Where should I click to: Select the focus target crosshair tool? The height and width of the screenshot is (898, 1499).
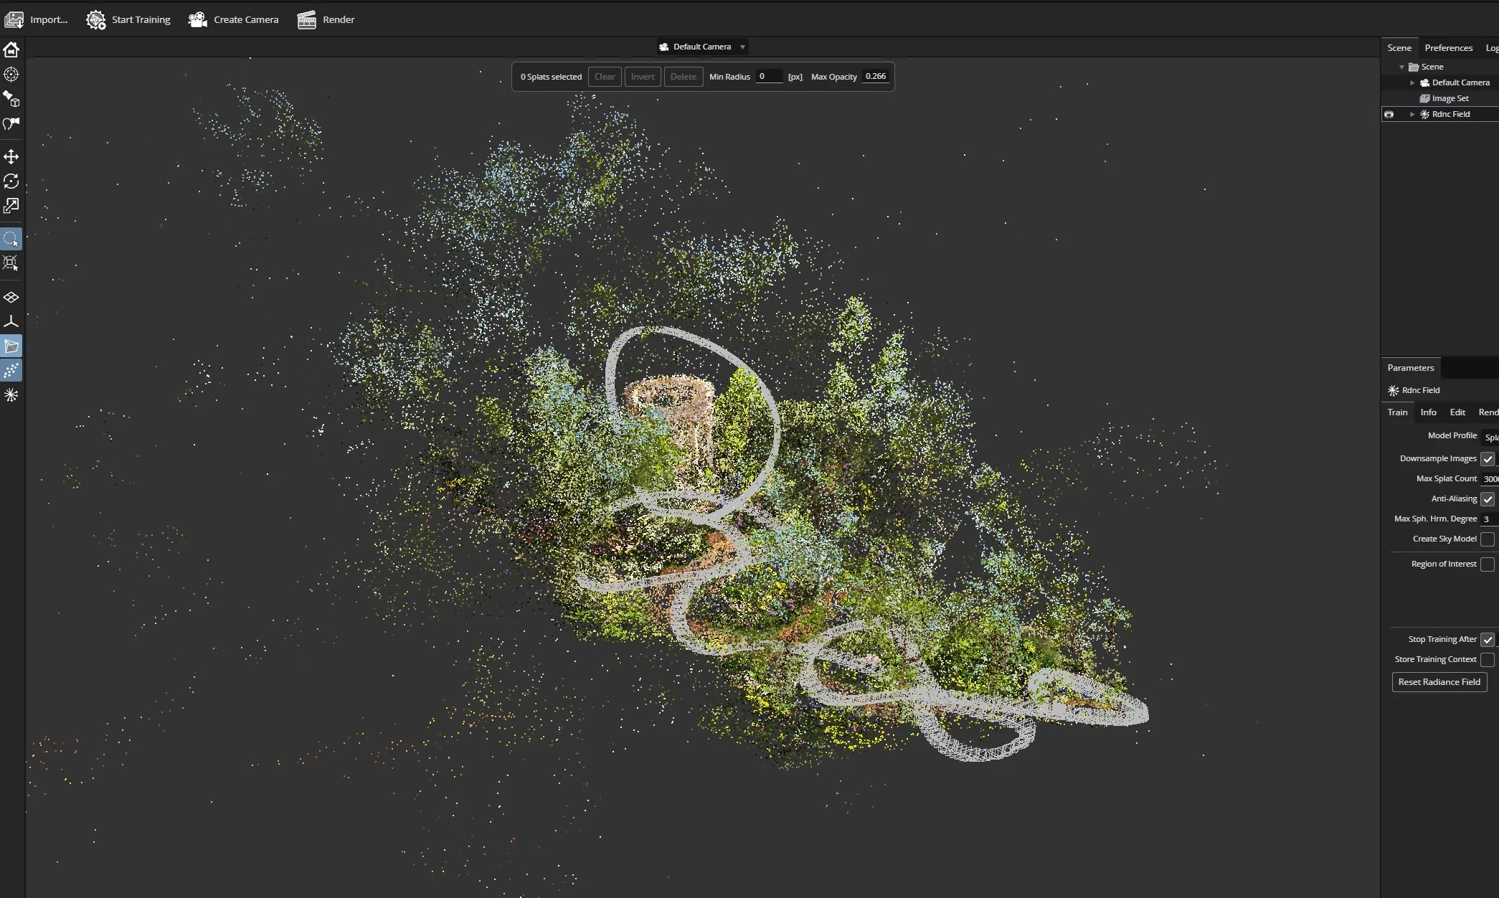coord(11,75)
